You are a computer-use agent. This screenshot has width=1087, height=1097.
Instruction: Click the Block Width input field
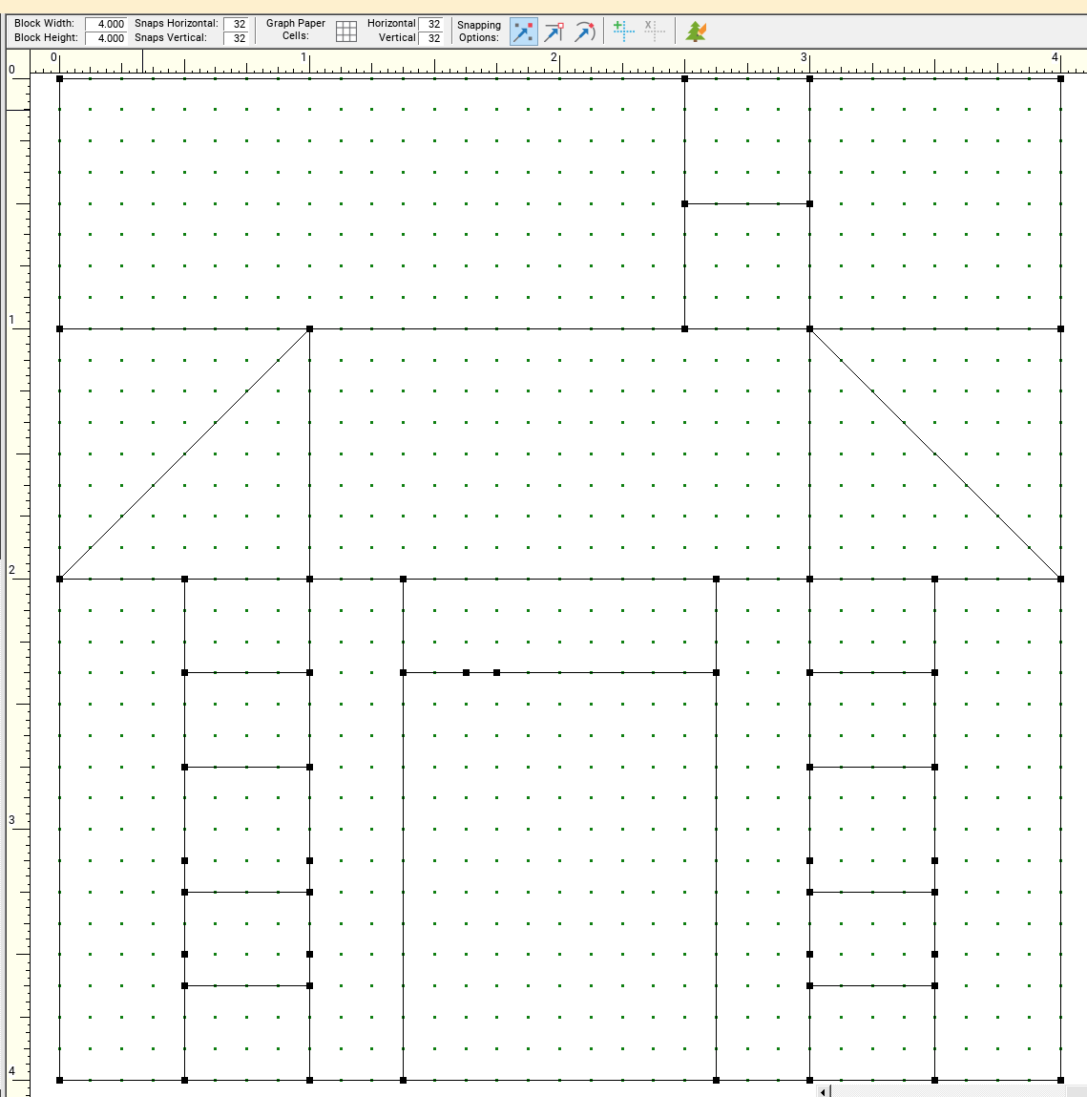107,24
